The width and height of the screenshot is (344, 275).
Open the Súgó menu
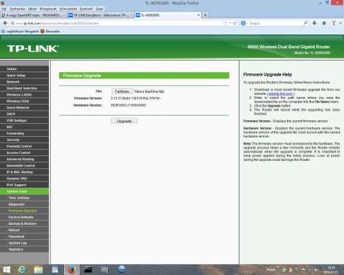(99, 9)
